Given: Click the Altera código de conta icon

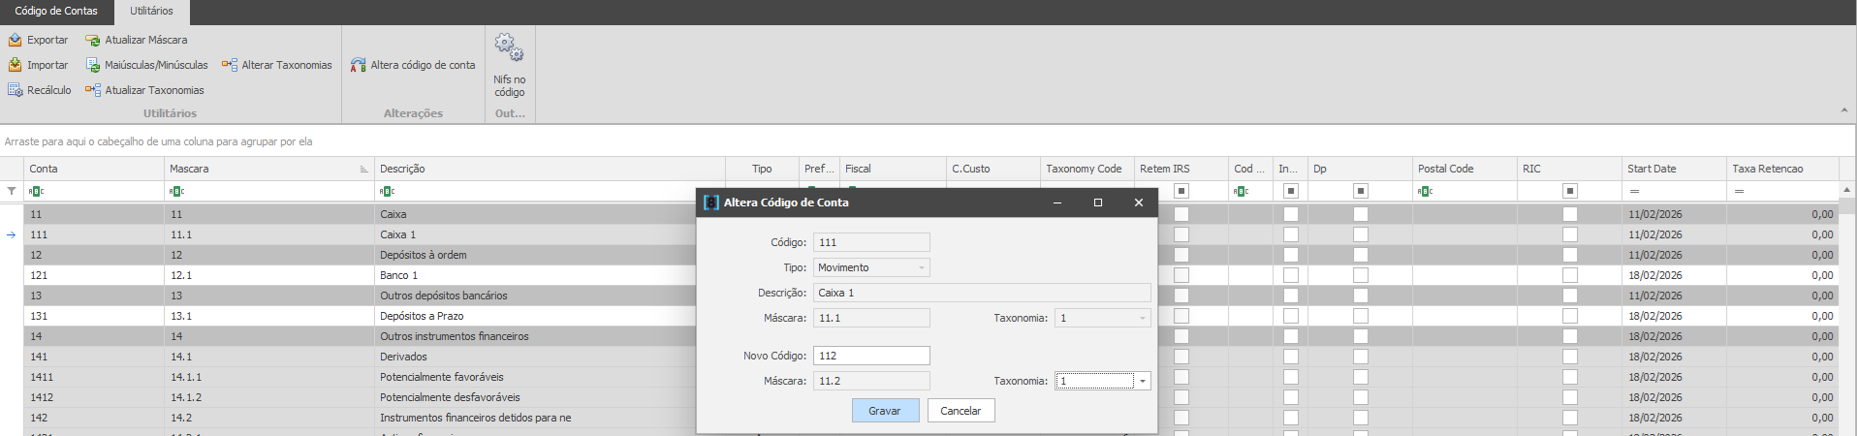Looking at the screenshot, I should tap(359, 65).
